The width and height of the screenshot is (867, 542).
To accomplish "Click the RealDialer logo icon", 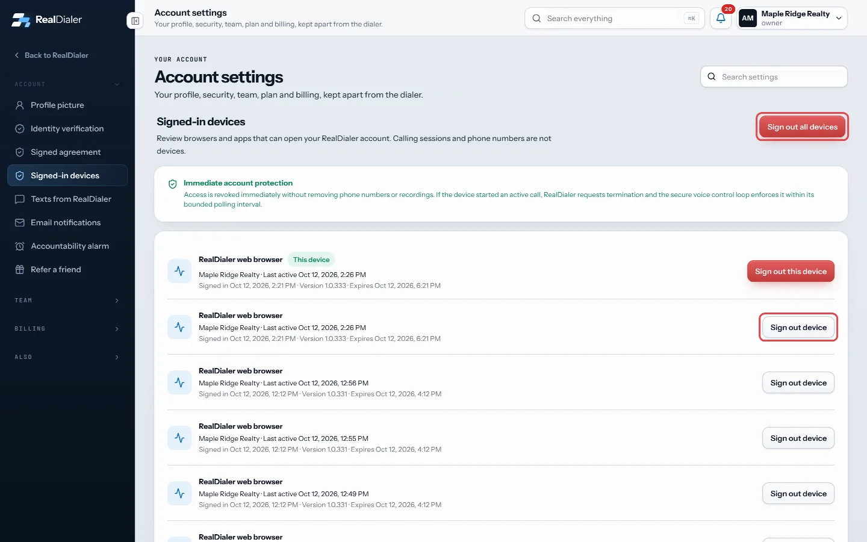I will click(20, 20).
